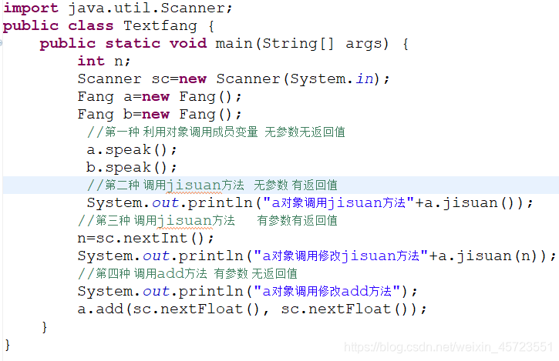The height and width of the screenshot is (361, 559).
Task: Click the b.speak() call
Action: click(x=132, y=167)
